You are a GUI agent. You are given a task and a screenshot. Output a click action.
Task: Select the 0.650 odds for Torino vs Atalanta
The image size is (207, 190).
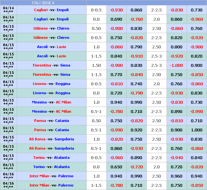point(116,167)
